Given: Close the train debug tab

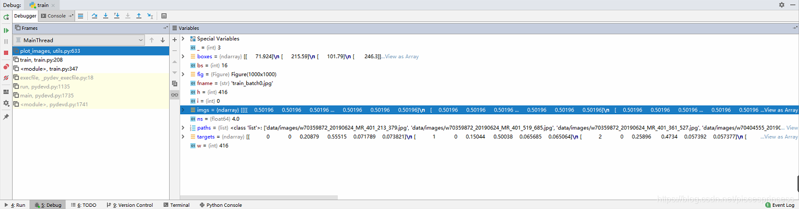Looking at the screenshot, I should tap(53, 5).
